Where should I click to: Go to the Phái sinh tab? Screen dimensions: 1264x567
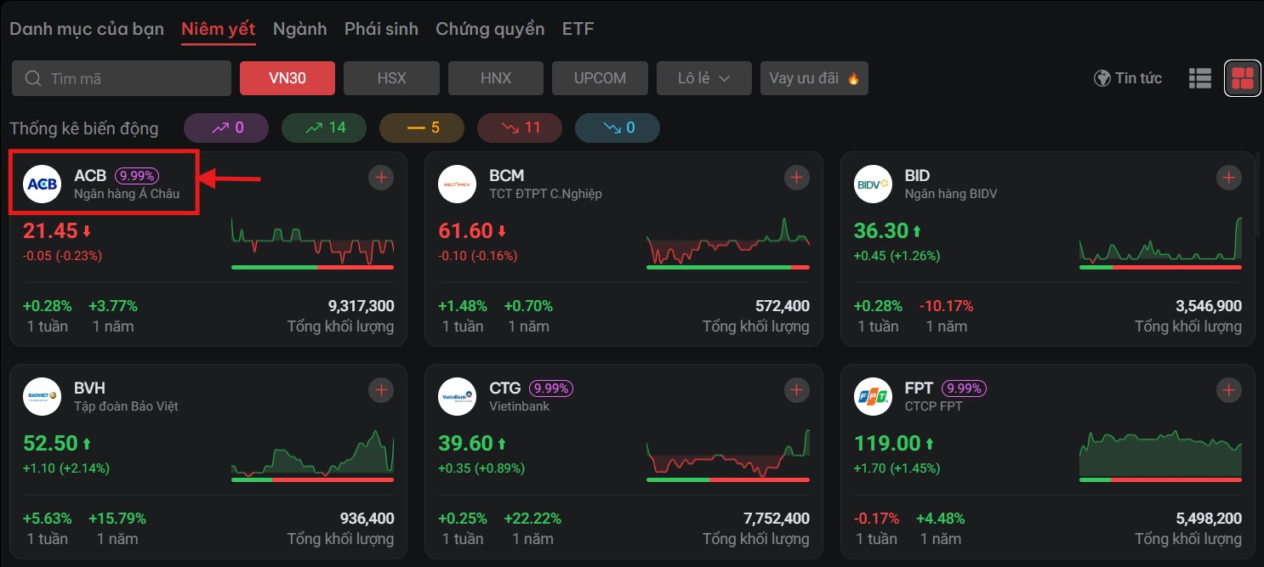click(x=381, y=29)
